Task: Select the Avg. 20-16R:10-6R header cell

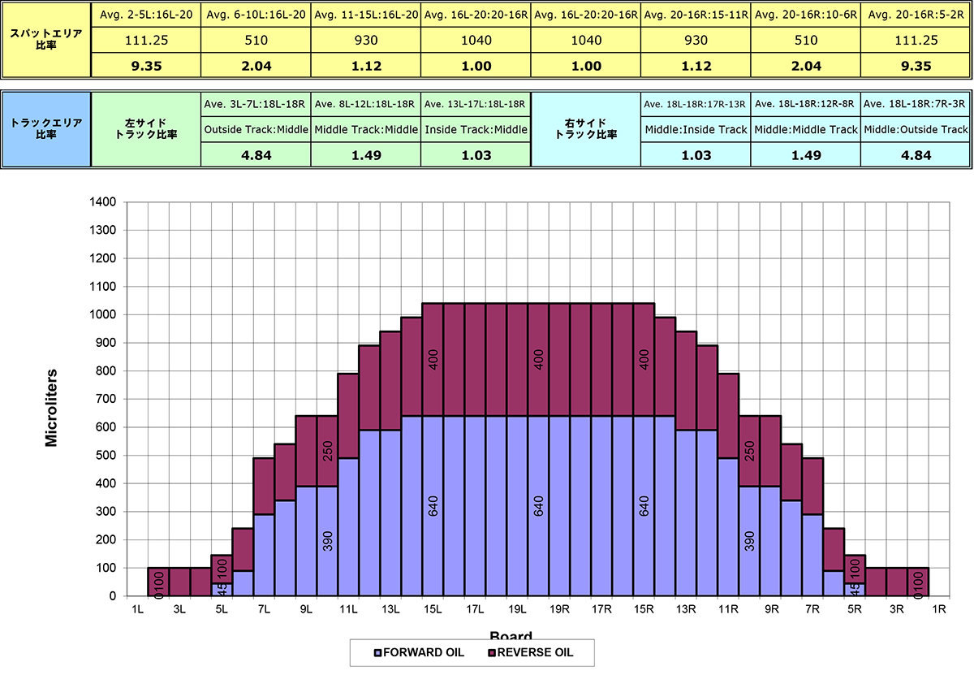Action: point(806,15)
